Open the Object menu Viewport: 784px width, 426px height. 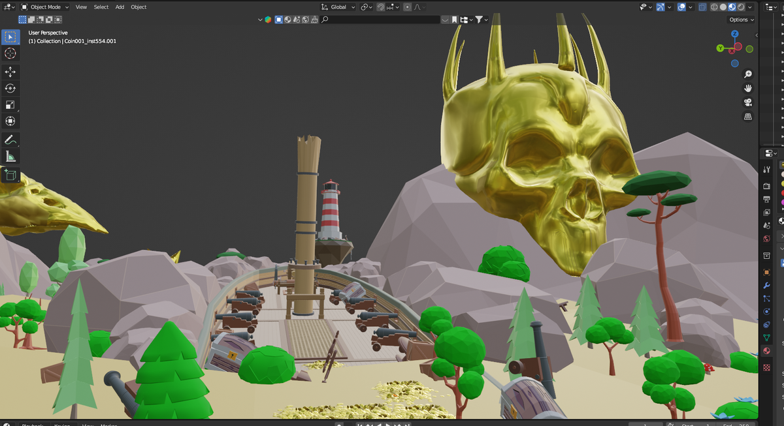(x=139, y=7)
